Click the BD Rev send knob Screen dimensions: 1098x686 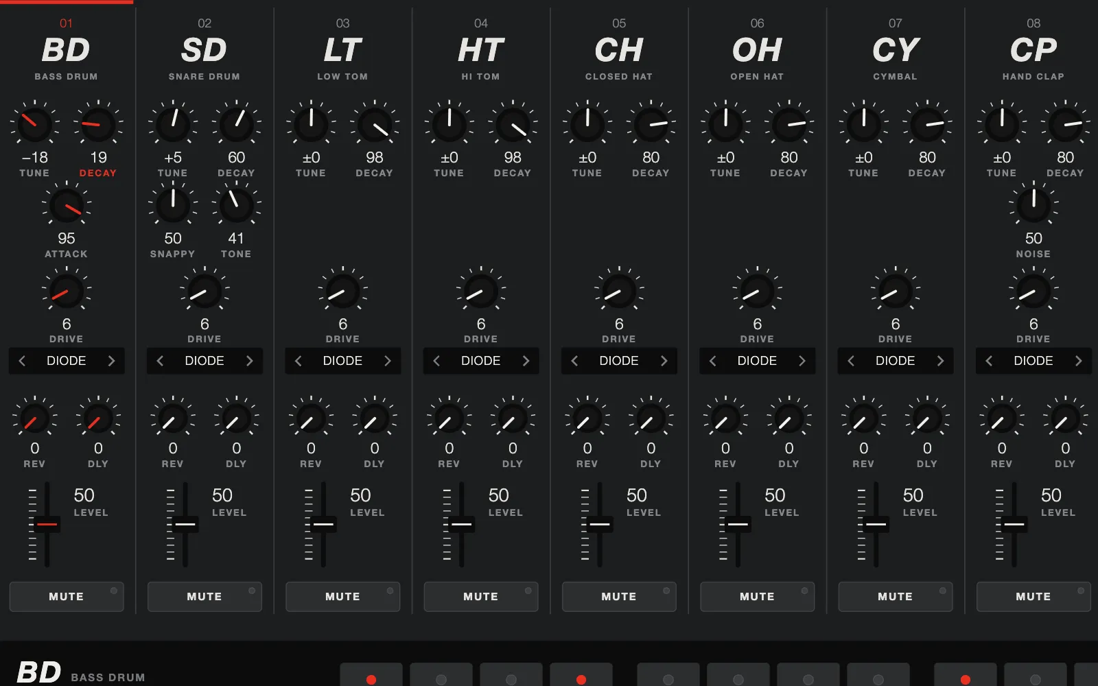(x=34, y=418)
